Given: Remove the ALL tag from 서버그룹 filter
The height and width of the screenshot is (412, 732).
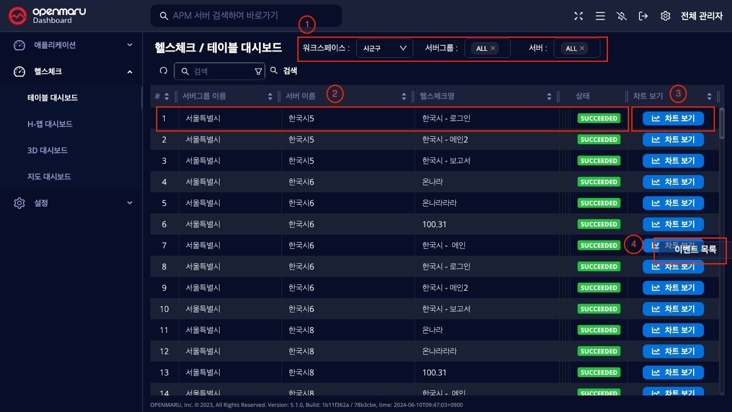Looking at the screenshot, I should pyautogui.click(x=493, y=49).
